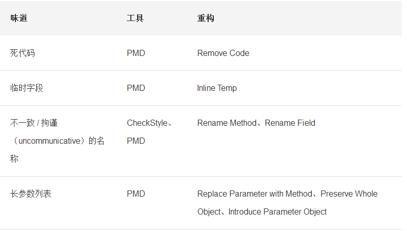Click PMD in the 长参数列表 row
The width and height of the screenshot is (407, 231).
pyautogui.click(x=136, y=194)
